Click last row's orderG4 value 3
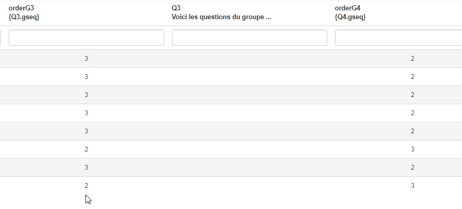This screenshot has height=209, width=462. click(412, 186)
